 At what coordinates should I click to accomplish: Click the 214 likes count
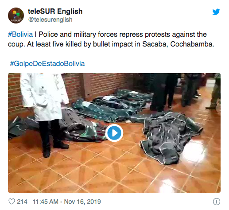(22, 202)
